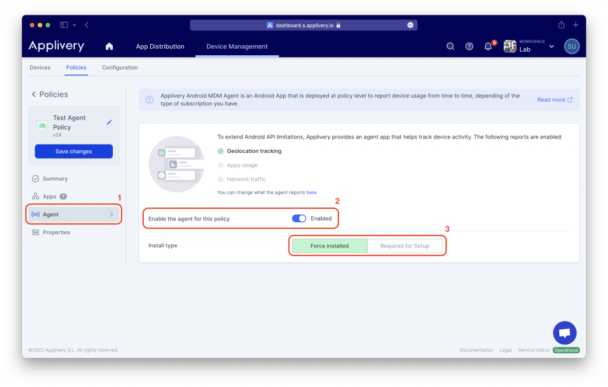
Task: Open the search magnifier icon
Action: (450, 46)
